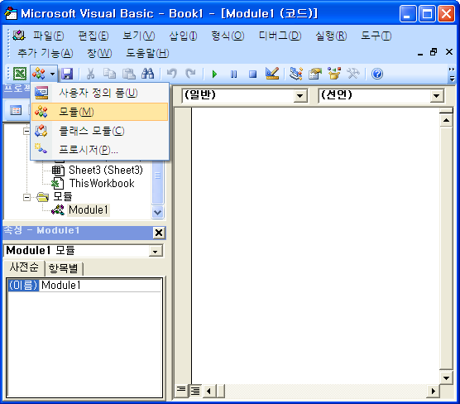460x404 pixels.
Task: Click the Copy toolbar icon
Action: pyautogui.click(x=109, y=74)
